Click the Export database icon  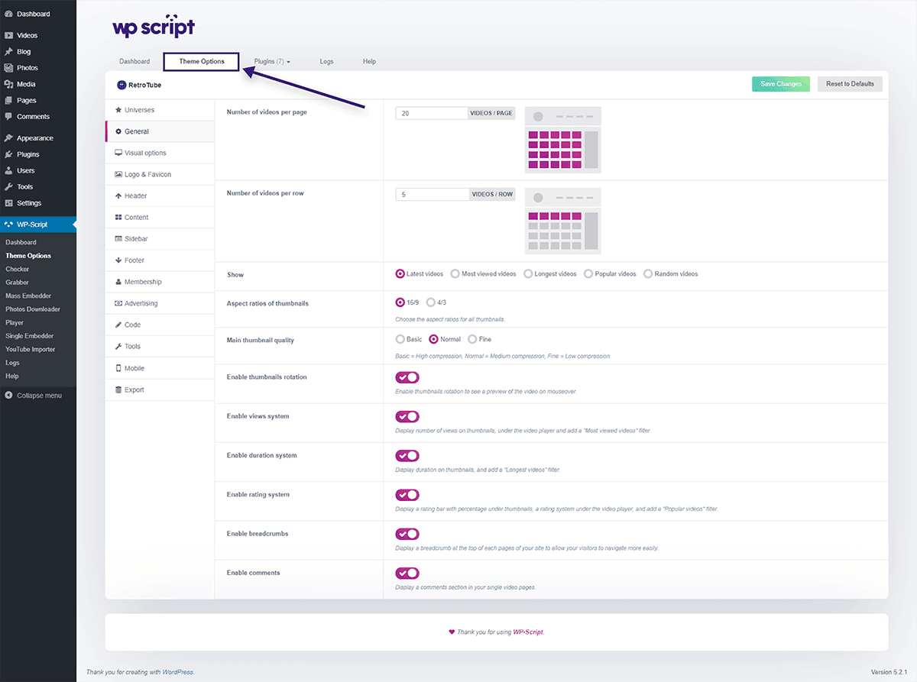118,389
